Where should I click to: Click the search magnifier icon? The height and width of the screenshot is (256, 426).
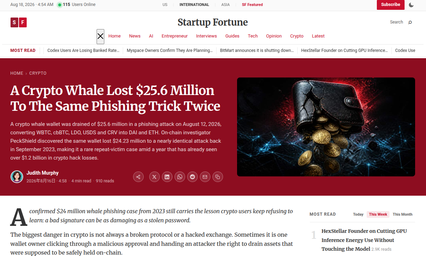410,22
